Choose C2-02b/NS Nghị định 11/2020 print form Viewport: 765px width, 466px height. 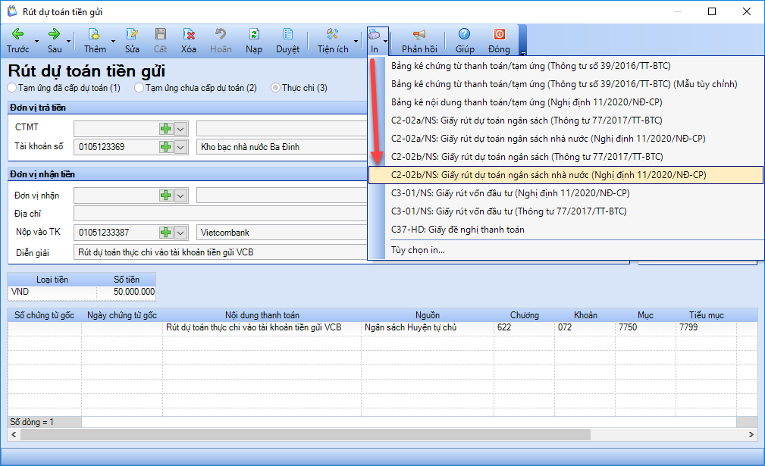(565, 175)
